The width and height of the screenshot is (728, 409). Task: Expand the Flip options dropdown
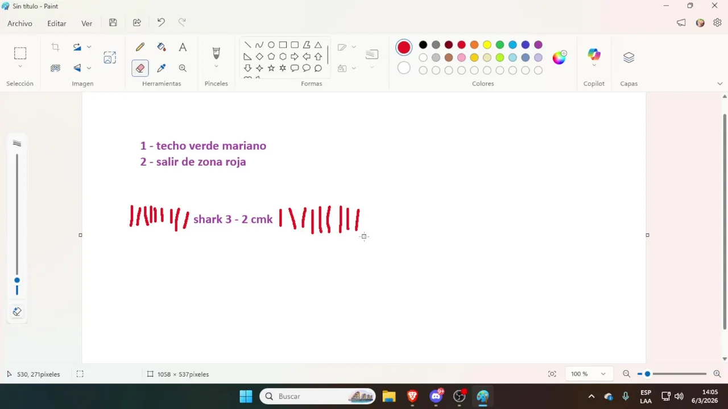click(89, 68)
